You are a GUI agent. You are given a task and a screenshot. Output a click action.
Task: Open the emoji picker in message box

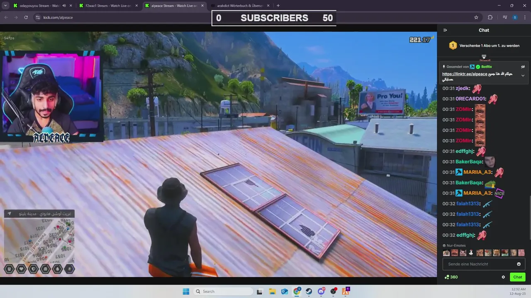pos(519,264)
